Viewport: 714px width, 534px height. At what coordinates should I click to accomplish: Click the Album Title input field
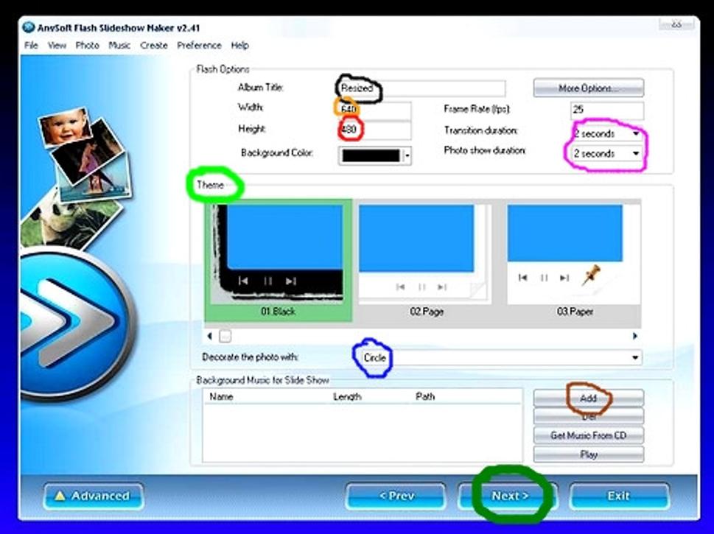[x=421, y=88]
